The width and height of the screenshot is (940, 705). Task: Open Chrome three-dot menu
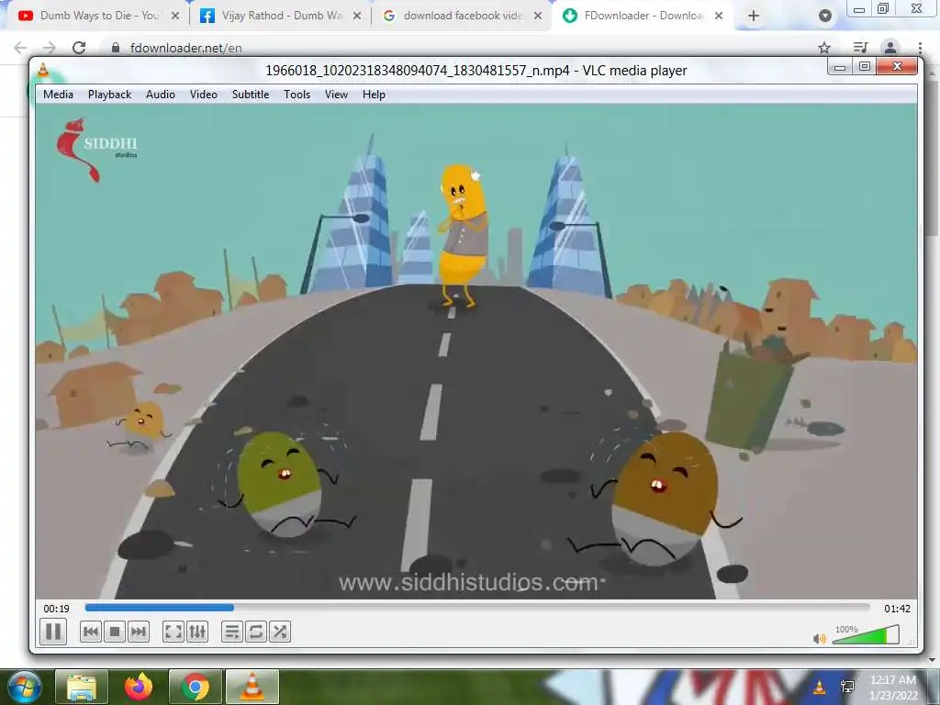920,48
